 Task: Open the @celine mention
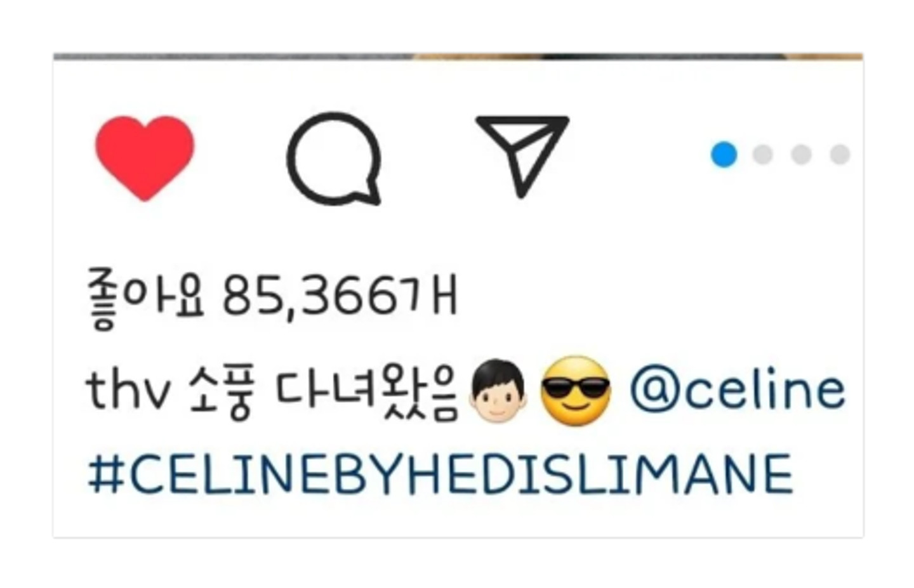pyautogui.click(x=738, y=388)
